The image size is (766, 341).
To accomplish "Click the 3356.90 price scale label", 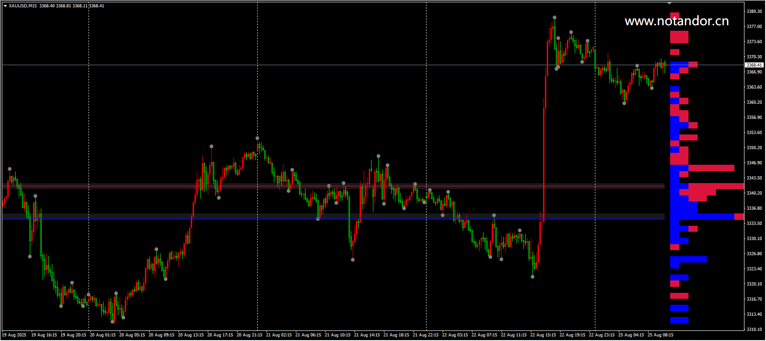I will [755, 117].
